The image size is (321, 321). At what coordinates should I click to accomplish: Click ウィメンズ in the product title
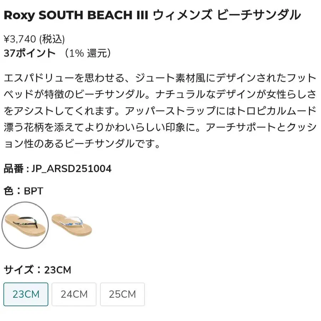183,15
